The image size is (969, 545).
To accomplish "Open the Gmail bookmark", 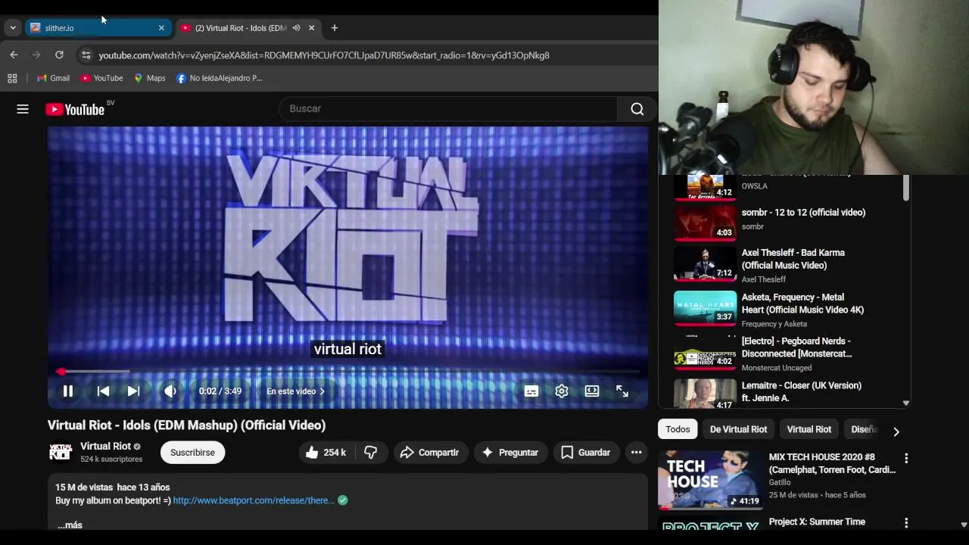I will (x=54, y=78).
